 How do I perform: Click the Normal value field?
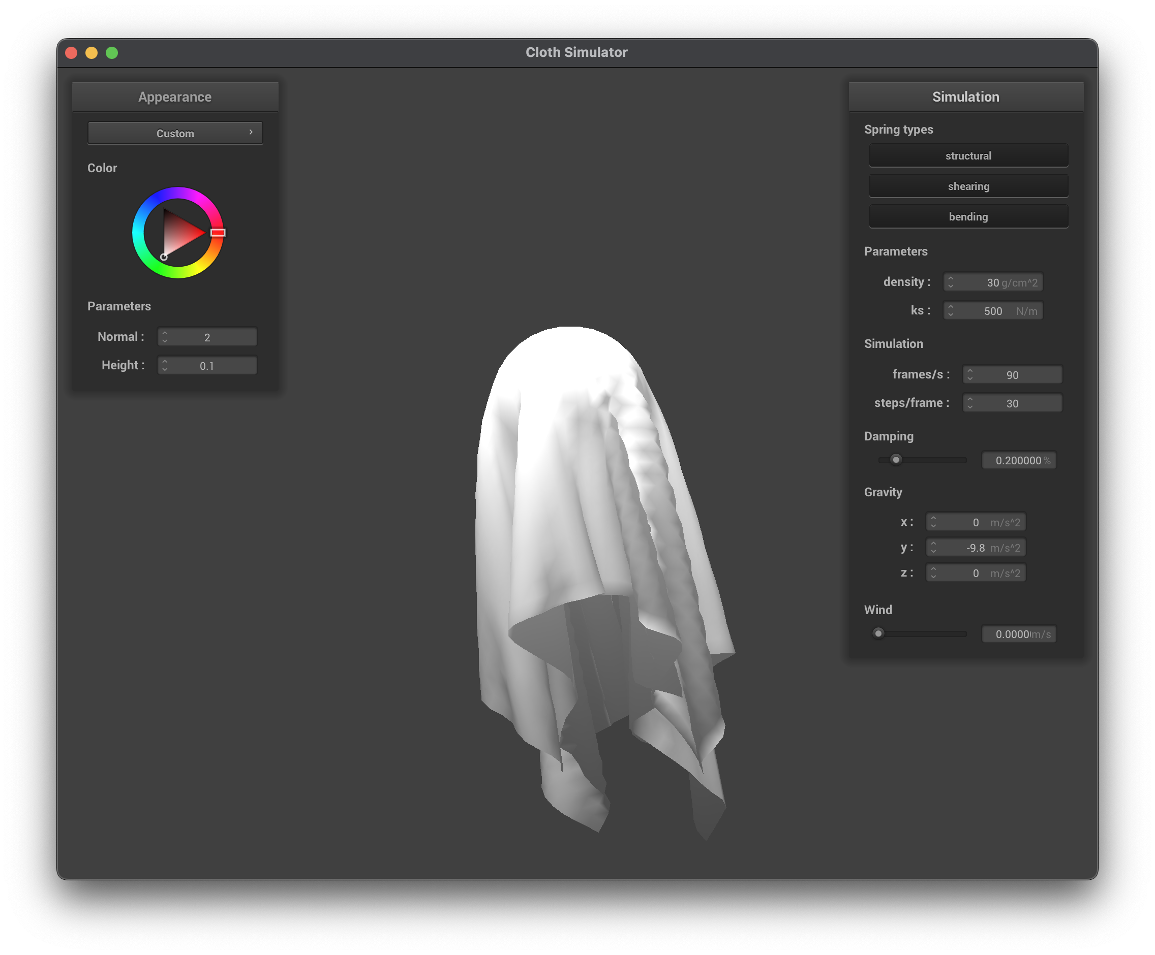(x=207, y=337)
